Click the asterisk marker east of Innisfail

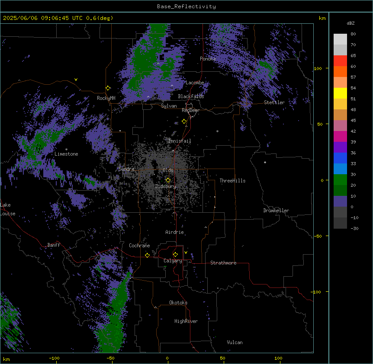click(217, 131)
